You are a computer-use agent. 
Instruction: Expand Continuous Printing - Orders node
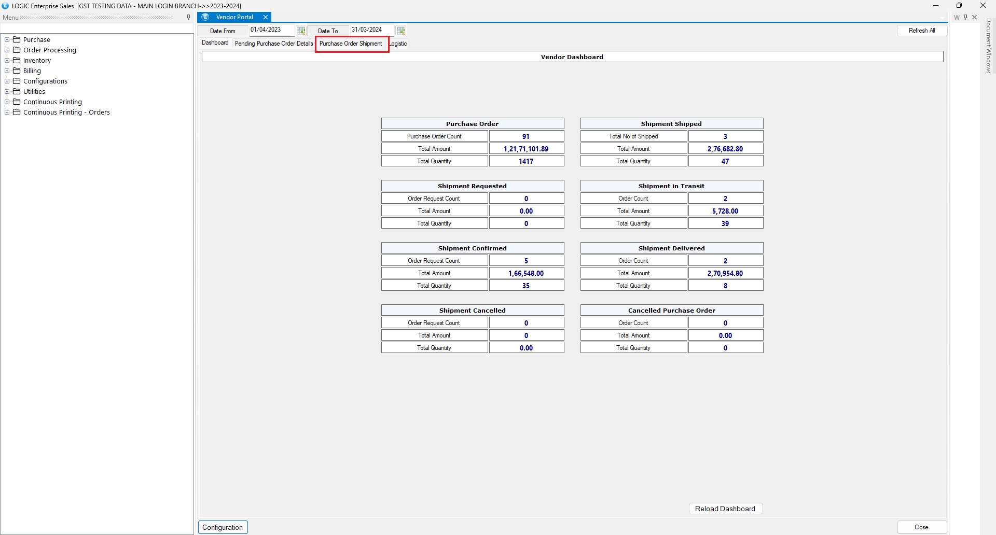(x=7, y=112)
